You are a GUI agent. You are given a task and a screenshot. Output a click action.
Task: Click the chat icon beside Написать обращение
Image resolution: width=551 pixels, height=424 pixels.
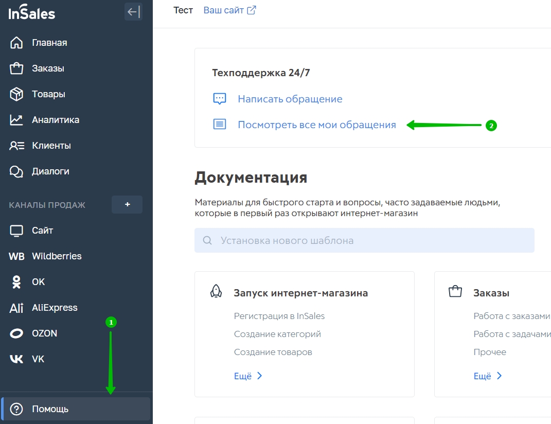pyautogui.click(x=220, y=99)
